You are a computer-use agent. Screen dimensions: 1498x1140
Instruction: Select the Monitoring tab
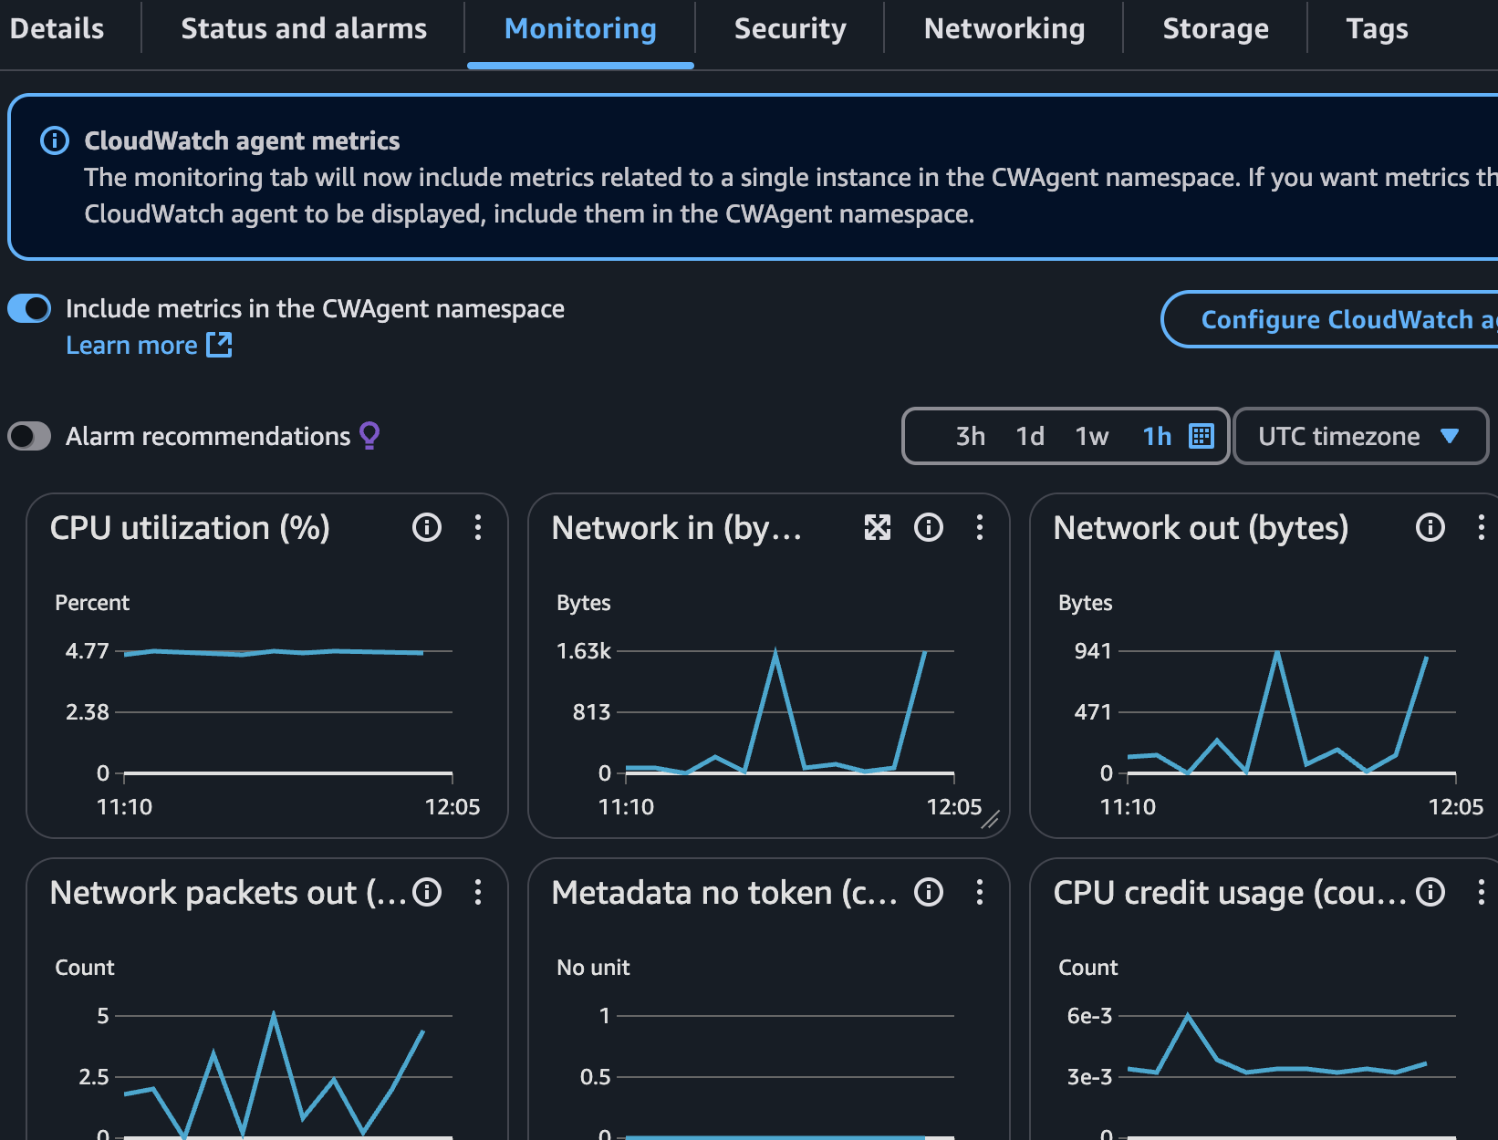click(x=580, y=29)
